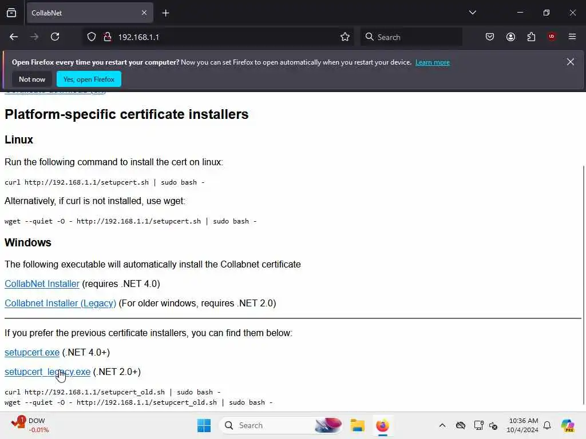
Task: Open File Explorer from taskbar
Action: pos(357,425)
